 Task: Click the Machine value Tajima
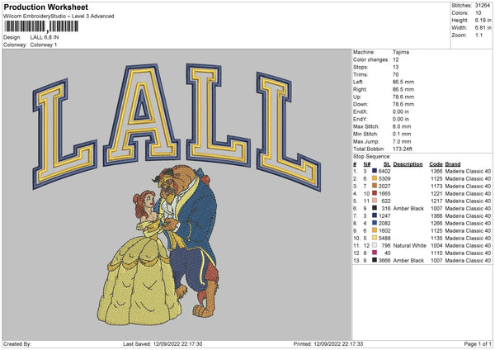[x=401, y=52]
